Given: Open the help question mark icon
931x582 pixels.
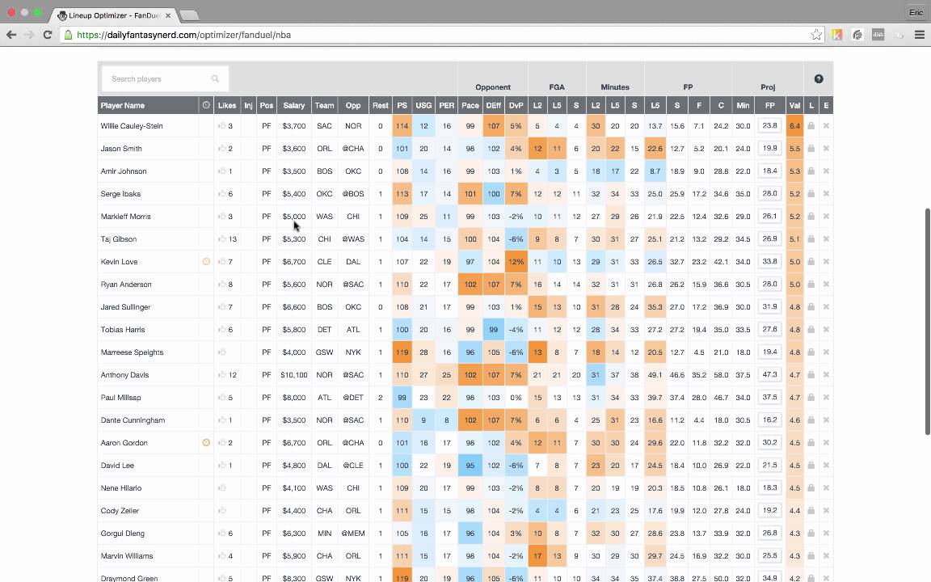Looking at the screenshot, I should coord(818,79).
